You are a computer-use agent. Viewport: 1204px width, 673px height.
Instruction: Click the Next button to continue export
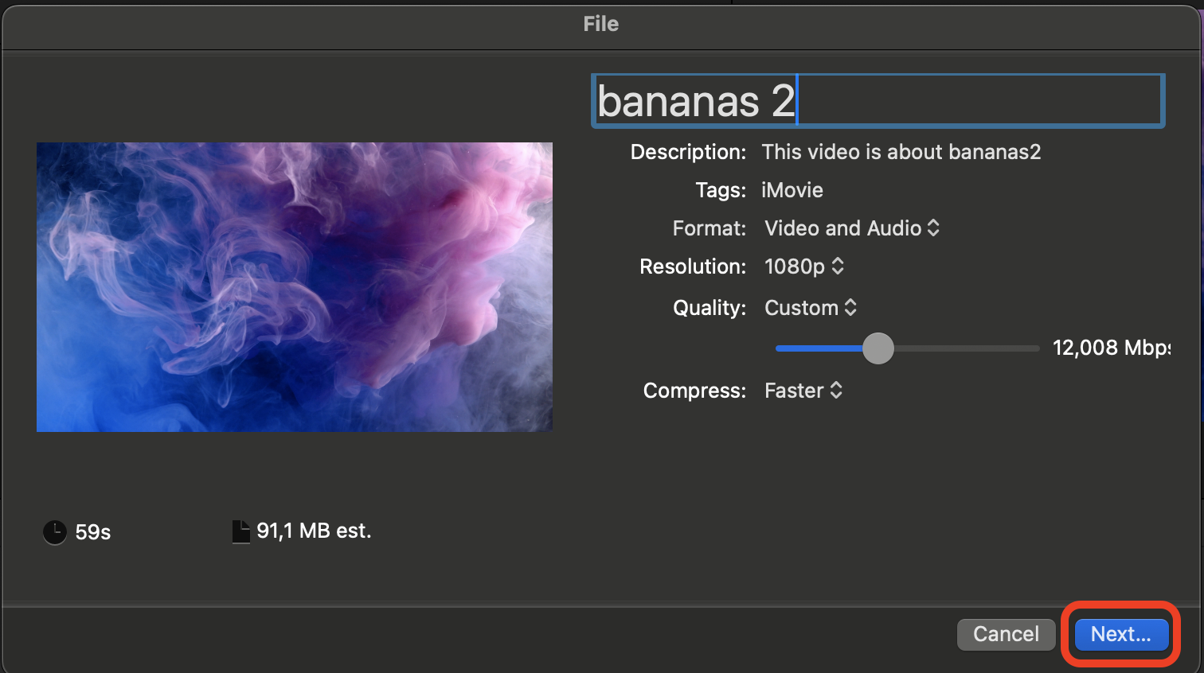click(x=1120, y=634)
